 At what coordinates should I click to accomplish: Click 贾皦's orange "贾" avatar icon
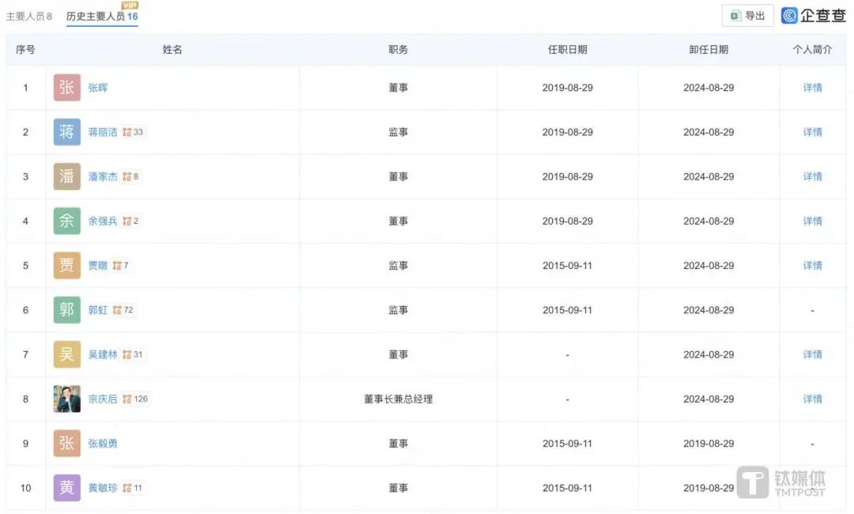(66, 265)
